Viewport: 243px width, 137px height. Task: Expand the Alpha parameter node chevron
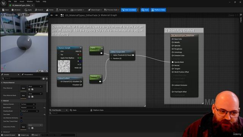click(102, 49)
